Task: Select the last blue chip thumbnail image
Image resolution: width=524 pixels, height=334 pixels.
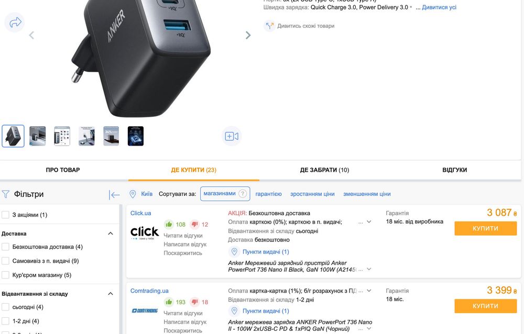Action: tap(136, 136)
